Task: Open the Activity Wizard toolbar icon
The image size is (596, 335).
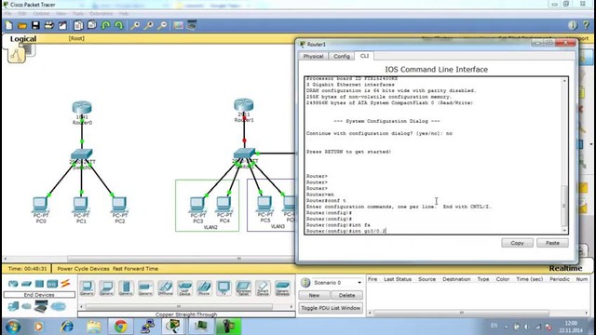Action: 62,25
